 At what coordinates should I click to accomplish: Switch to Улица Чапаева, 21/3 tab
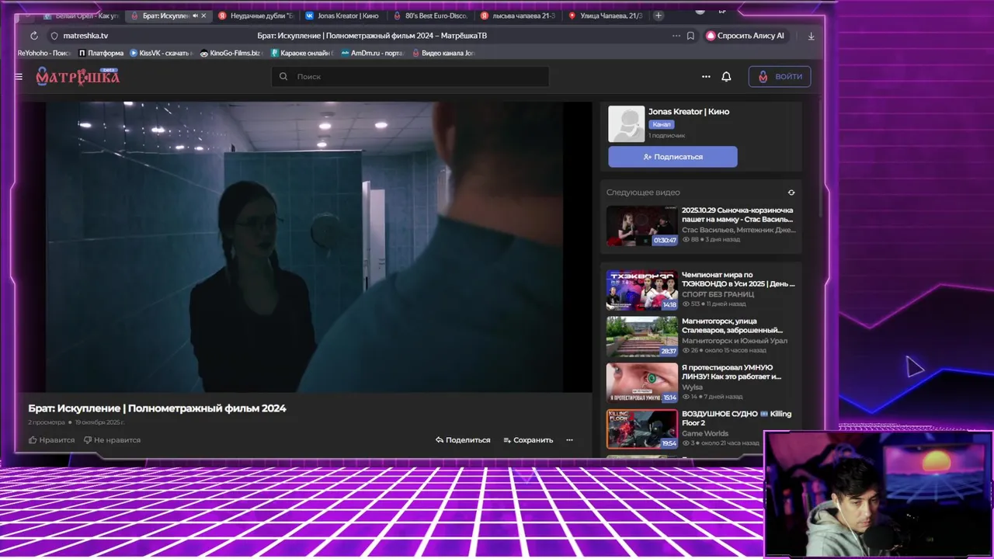tap(606, 16)
